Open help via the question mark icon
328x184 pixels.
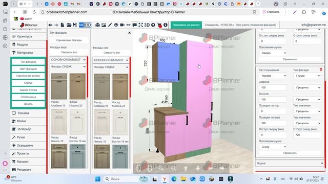tap(153, 25)
